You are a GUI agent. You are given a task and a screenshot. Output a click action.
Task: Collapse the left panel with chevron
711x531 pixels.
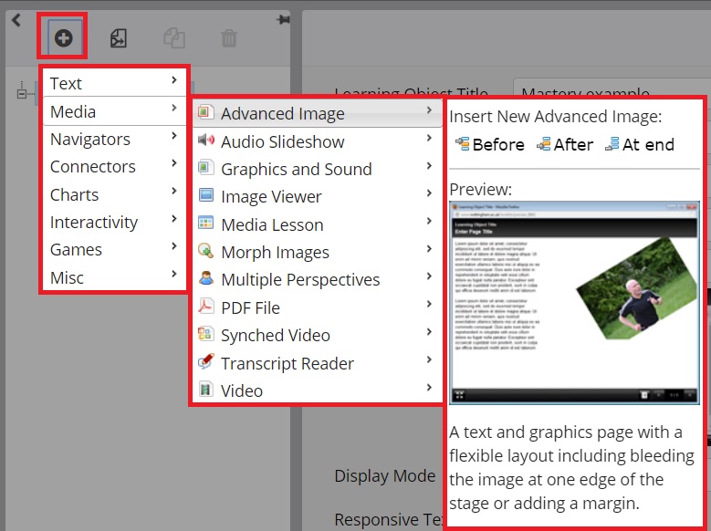coord(16,20)
